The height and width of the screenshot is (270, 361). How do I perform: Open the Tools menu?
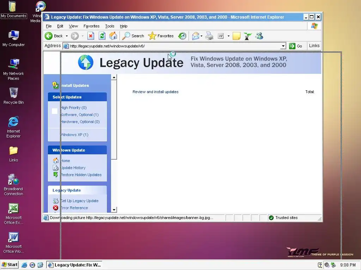[110, 26]
